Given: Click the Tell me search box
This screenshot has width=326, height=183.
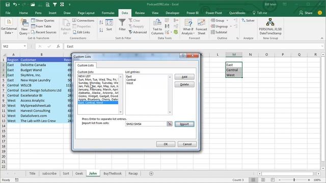Looking at the screenshot, I should tap(260, 13).
